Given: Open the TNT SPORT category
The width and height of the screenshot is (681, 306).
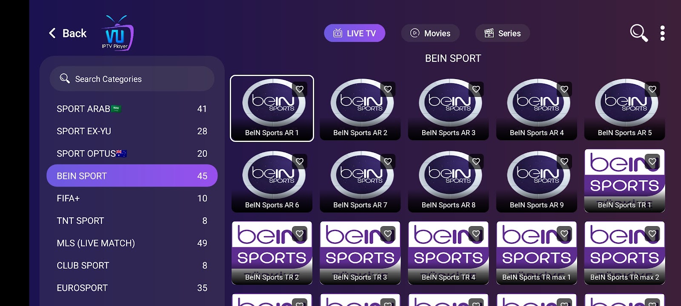Looking at the screenshot, I should pos(132,221).
